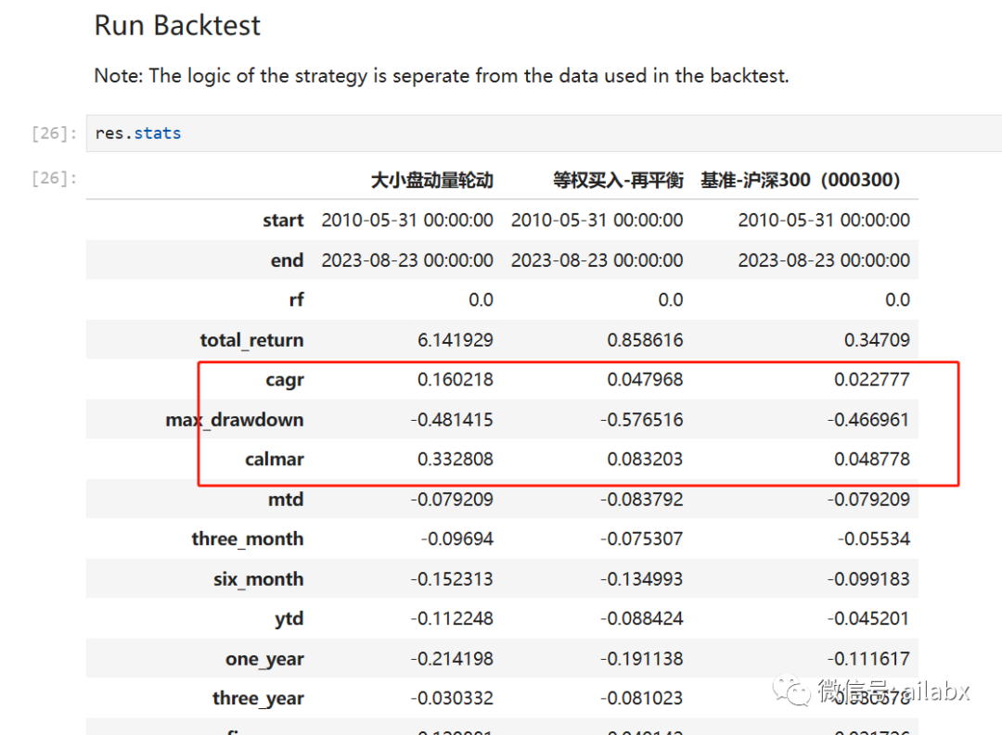This screenshot has width=1002, height=735.
Task: Click ytd value -0.112248
Action: pos(452,619)
